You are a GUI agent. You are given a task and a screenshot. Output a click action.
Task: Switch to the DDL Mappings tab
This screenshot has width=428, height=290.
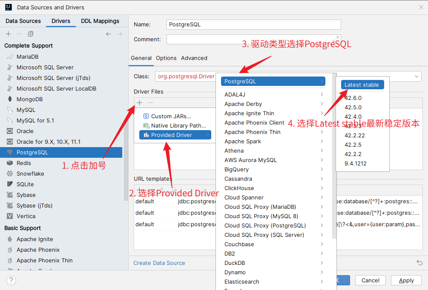pos(100,21)
